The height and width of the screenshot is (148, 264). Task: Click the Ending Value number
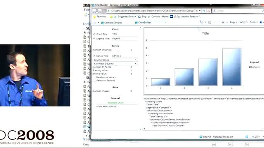pyautogui.click(x=131, y=74)
